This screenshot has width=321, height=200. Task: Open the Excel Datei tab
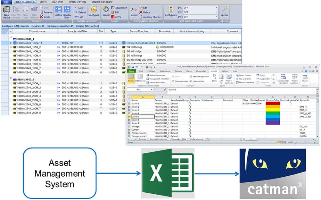coord(132,71)
